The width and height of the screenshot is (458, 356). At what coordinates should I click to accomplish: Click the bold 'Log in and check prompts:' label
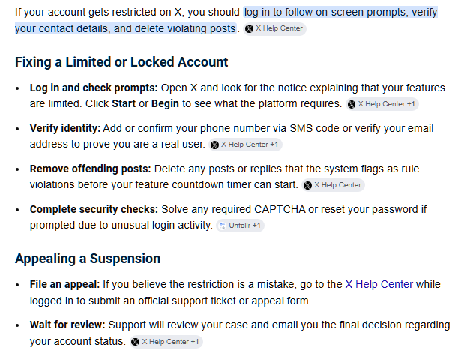click(94, 88)
